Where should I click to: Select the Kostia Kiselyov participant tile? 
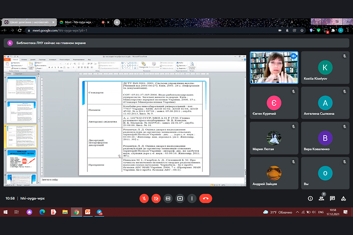point(325,67)
